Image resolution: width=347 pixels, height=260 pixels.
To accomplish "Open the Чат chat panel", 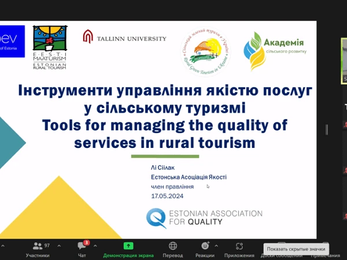I will (x=81, y=246).
